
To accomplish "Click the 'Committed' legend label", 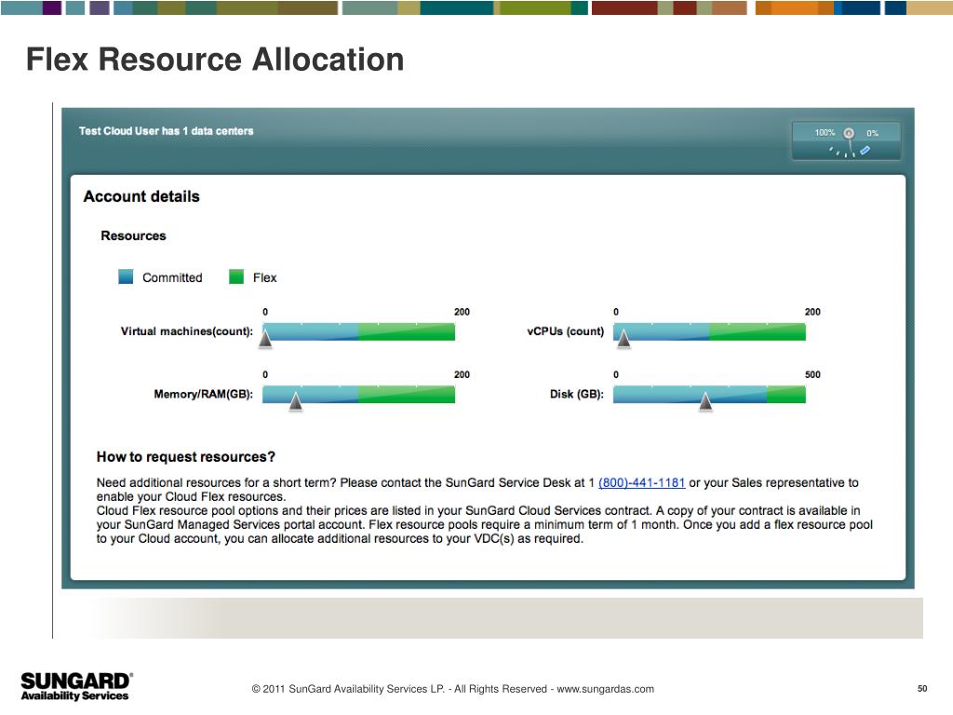I will click(172, 277).
